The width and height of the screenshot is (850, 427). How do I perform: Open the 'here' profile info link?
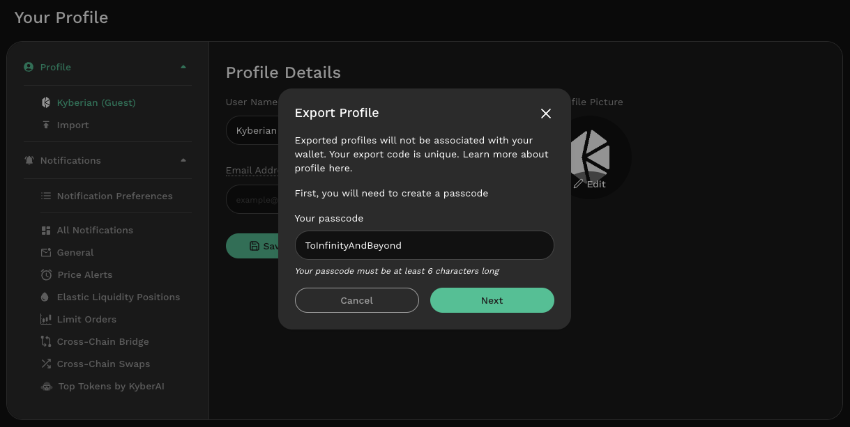point(340,168)
